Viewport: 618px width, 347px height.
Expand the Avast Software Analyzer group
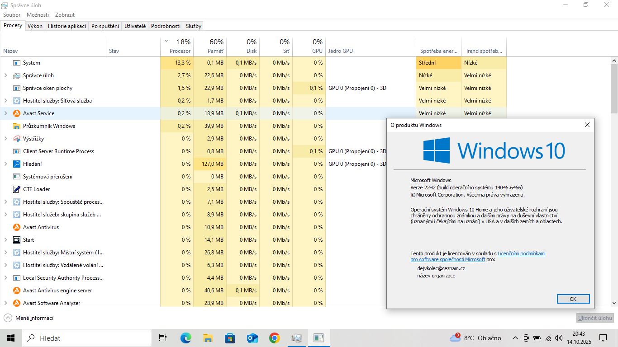(x=6, y=303)
